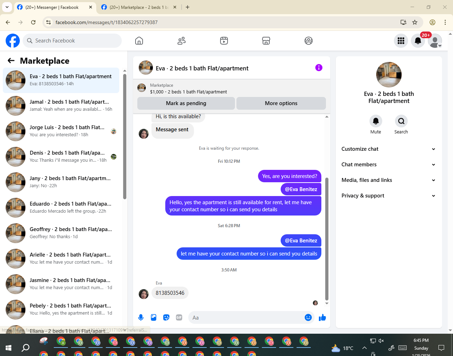The width and height of the screenshot is (453, 356).
Task: Expand Chat members section
Action: pyautogui.click(x=389, y=165)
